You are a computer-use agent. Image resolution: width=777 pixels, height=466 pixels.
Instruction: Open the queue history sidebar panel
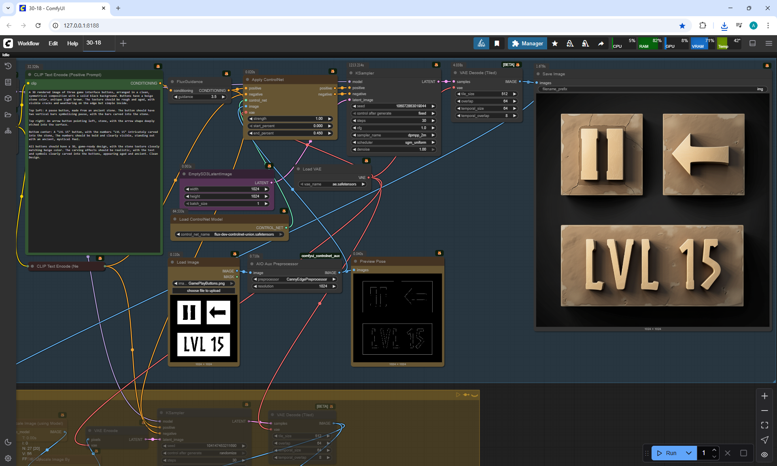(8, 66)
